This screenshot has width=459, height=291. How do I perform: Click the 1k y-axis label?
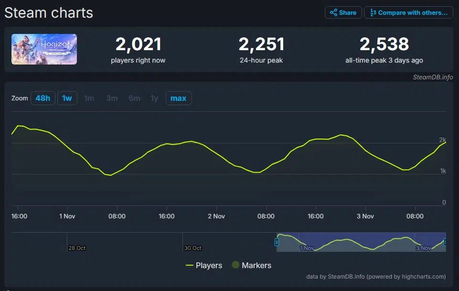(443, 171)
